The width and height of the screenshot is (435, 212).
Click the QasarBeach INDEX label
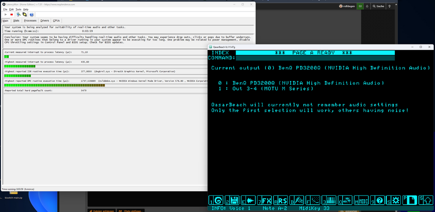[220, 53]
